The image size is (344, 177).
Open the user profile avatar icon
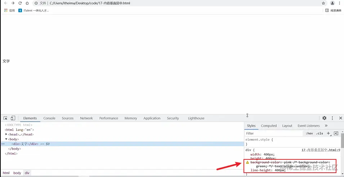coord(332,3)
